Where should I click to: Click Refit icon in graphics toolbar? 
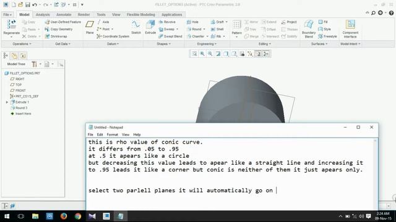click(x=194, y=54)
